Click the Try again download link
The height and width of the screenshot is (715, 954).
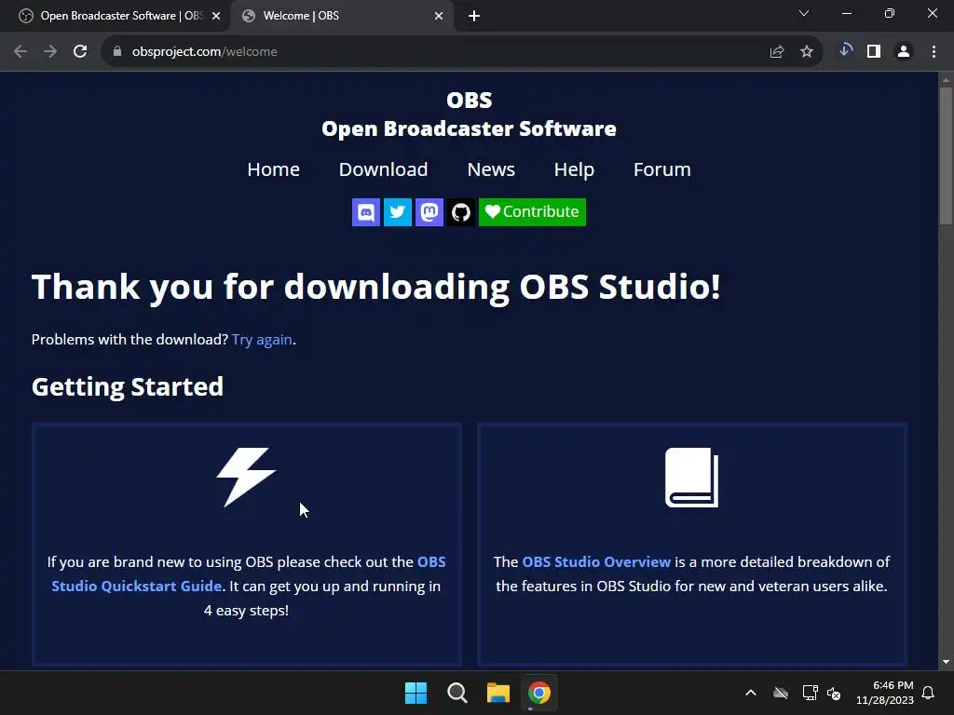[x=262, y=339]
